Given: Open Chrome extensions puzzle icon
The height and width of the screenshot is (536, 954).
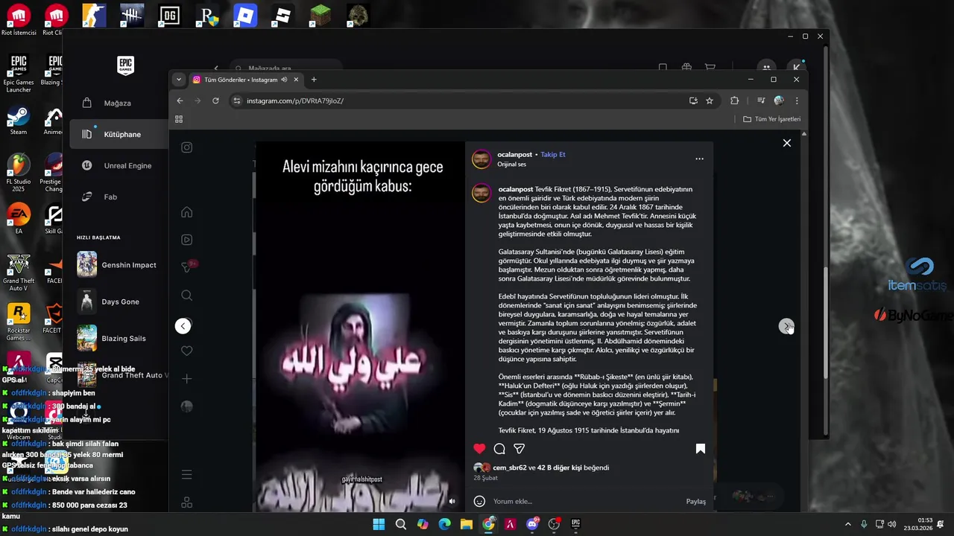Looking at the screenshot, I should coord(734,100).
